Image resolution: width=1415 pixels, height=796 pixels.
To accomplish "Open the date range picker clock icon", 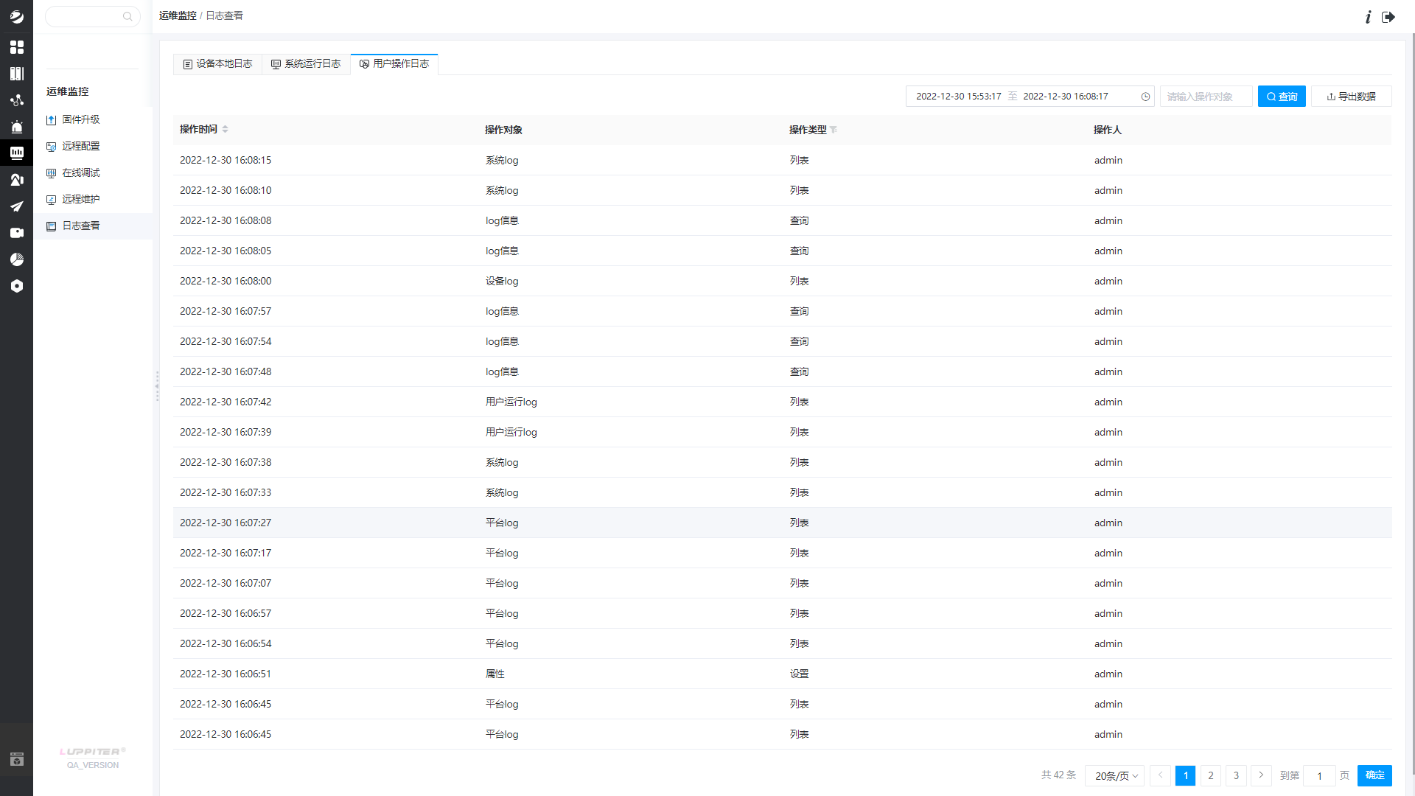I will point(1145,97).
